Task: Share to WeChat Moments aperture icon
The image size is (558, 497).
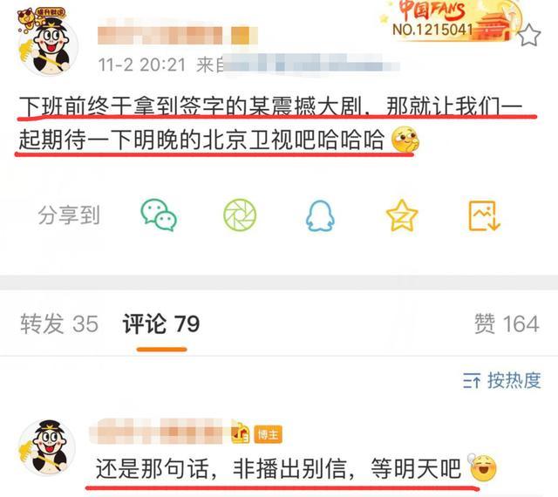Action: (240, 214)
